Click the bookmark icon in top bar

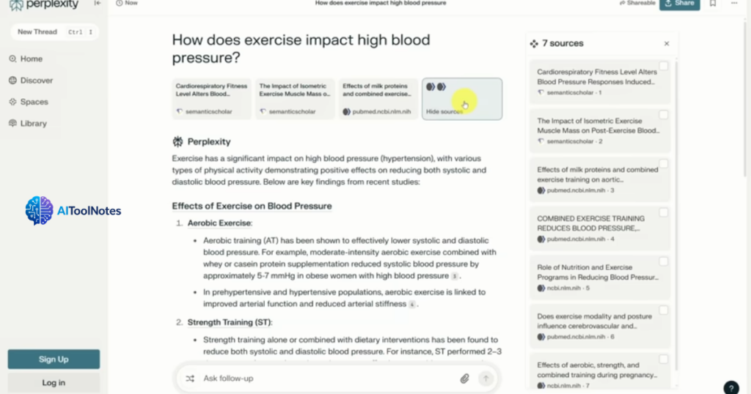pos(712,4)
